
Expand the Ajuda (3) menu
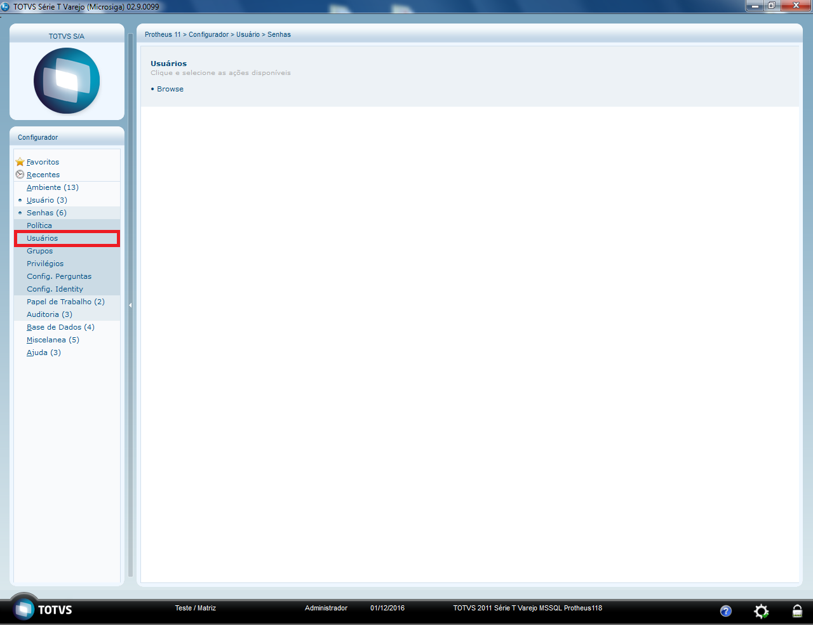44,353
